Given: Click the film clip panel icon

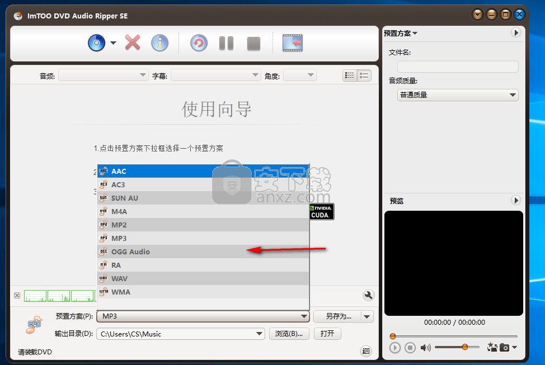Looking at the screenshot, I should 293,43.
